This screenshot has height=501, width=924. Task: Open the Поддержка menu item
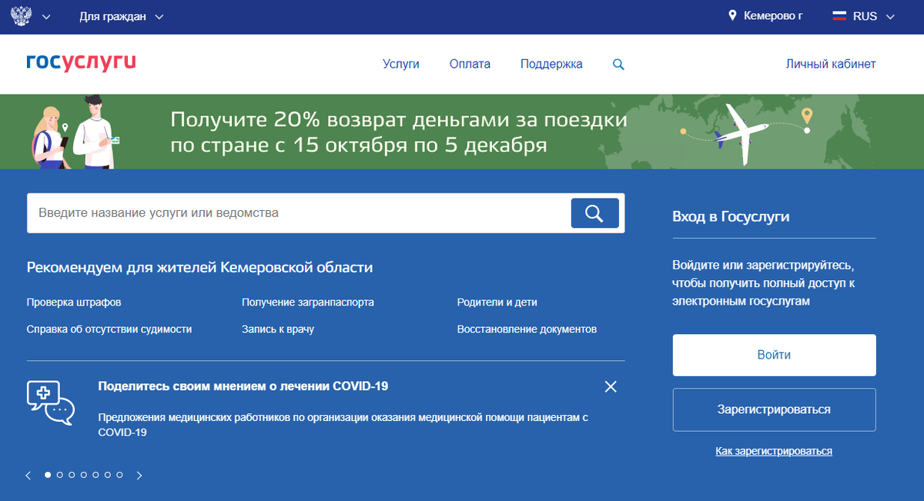coord(551,64)
